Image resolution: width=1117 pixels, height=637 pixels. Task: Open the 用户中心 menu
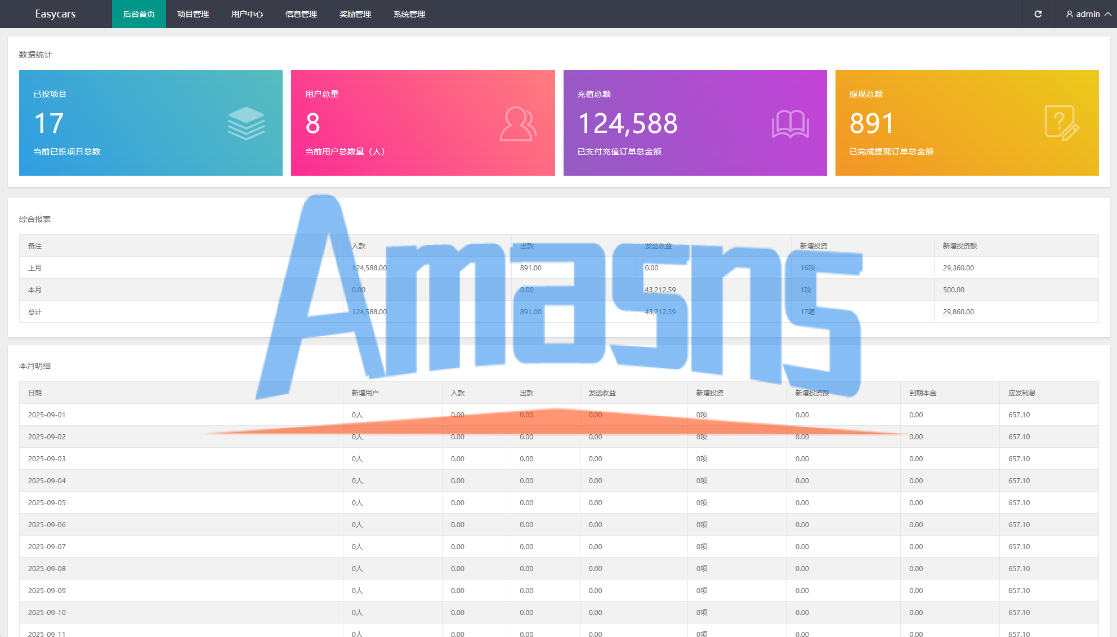247,14
